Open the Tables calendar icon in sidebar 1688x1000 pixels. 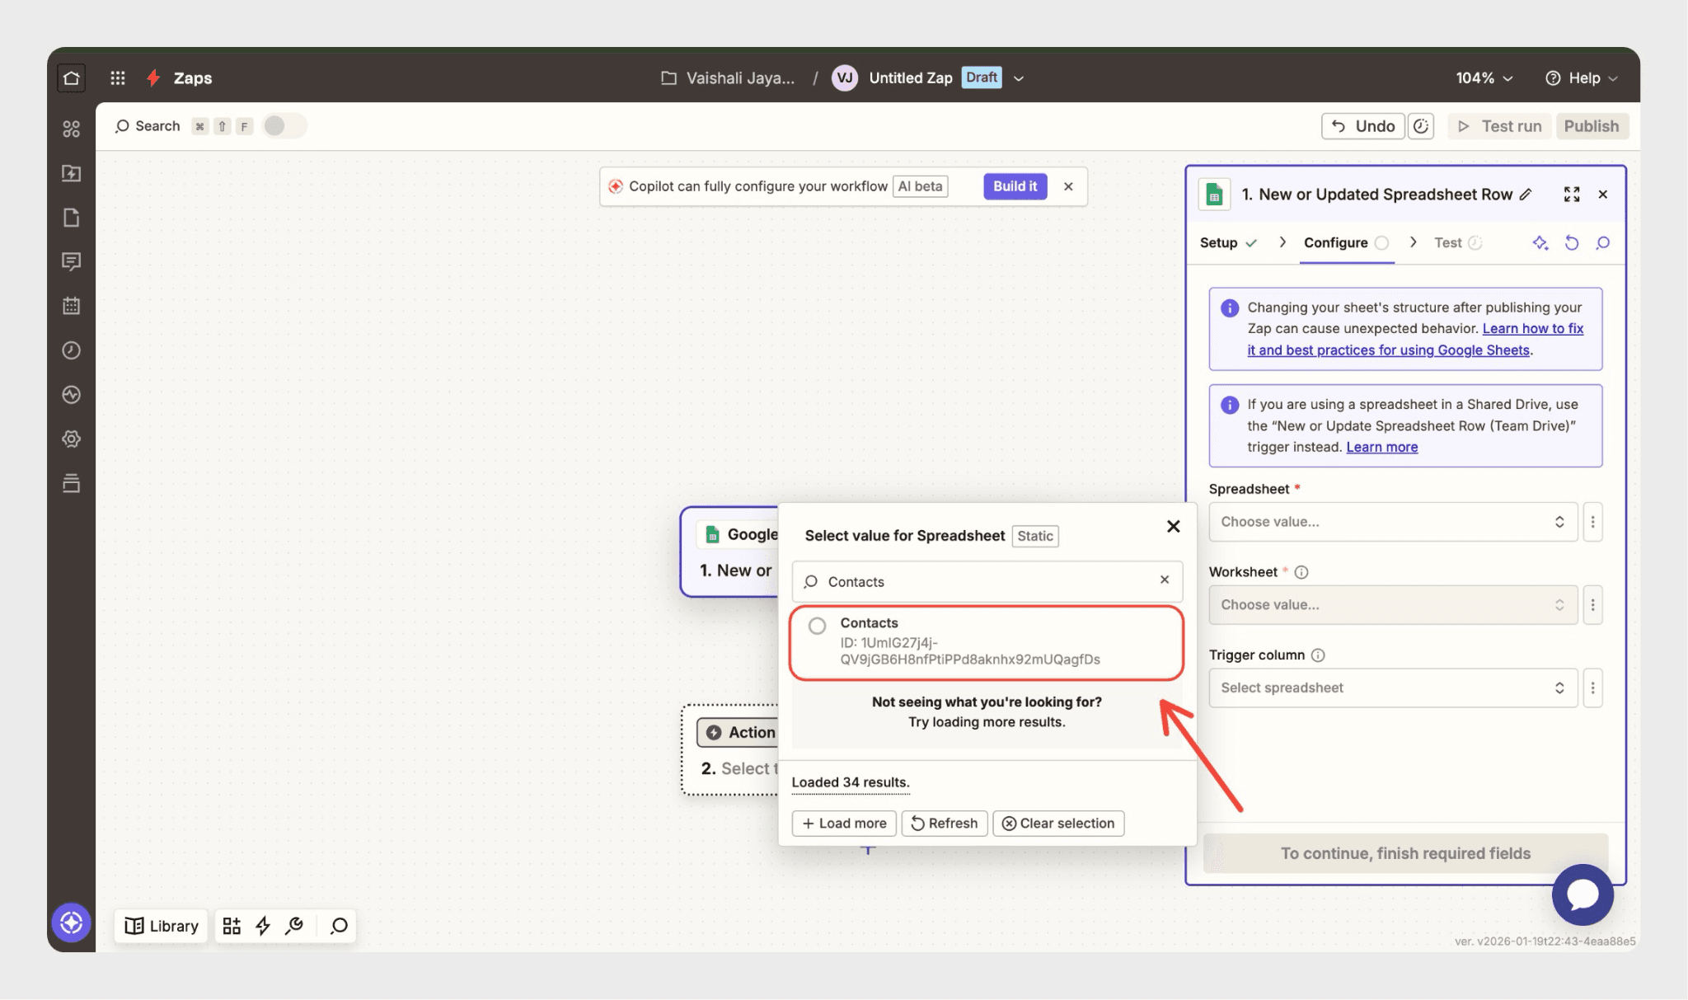(x=72, y=306)
